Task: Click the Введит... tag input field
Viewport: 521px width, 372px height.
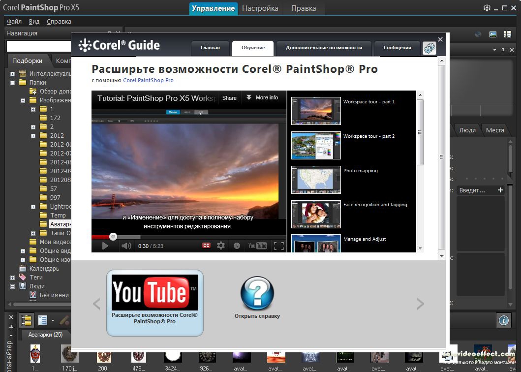Action: click(x=476, y=190)
